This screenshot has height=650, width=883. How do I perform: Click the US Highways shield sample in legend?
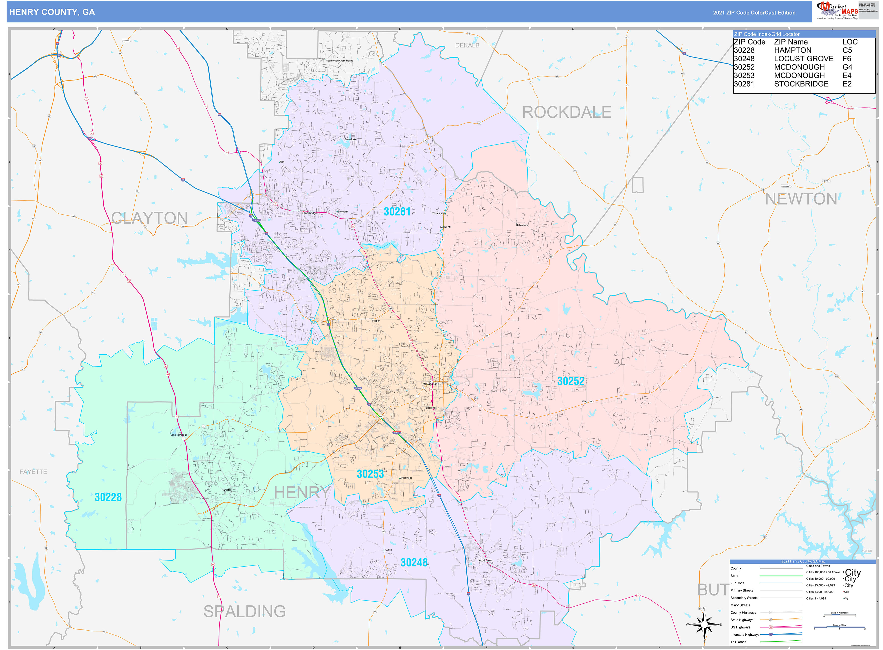[771, 627]
